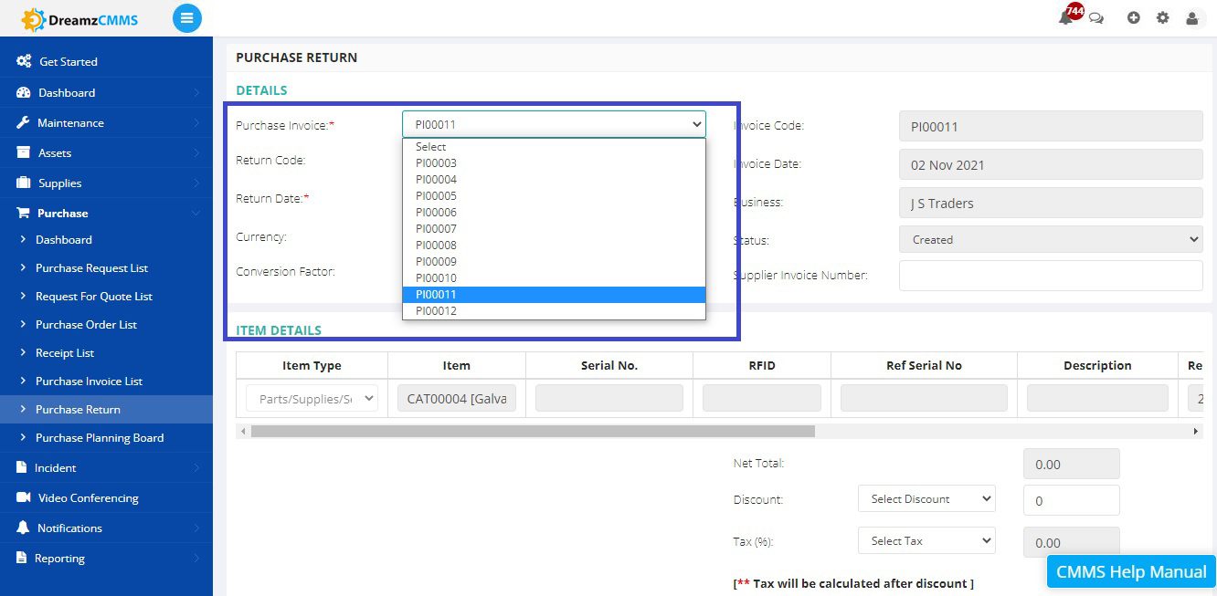Click the Dashboard palette icon in sidebar
The image size is (1217, 596).
23,92
